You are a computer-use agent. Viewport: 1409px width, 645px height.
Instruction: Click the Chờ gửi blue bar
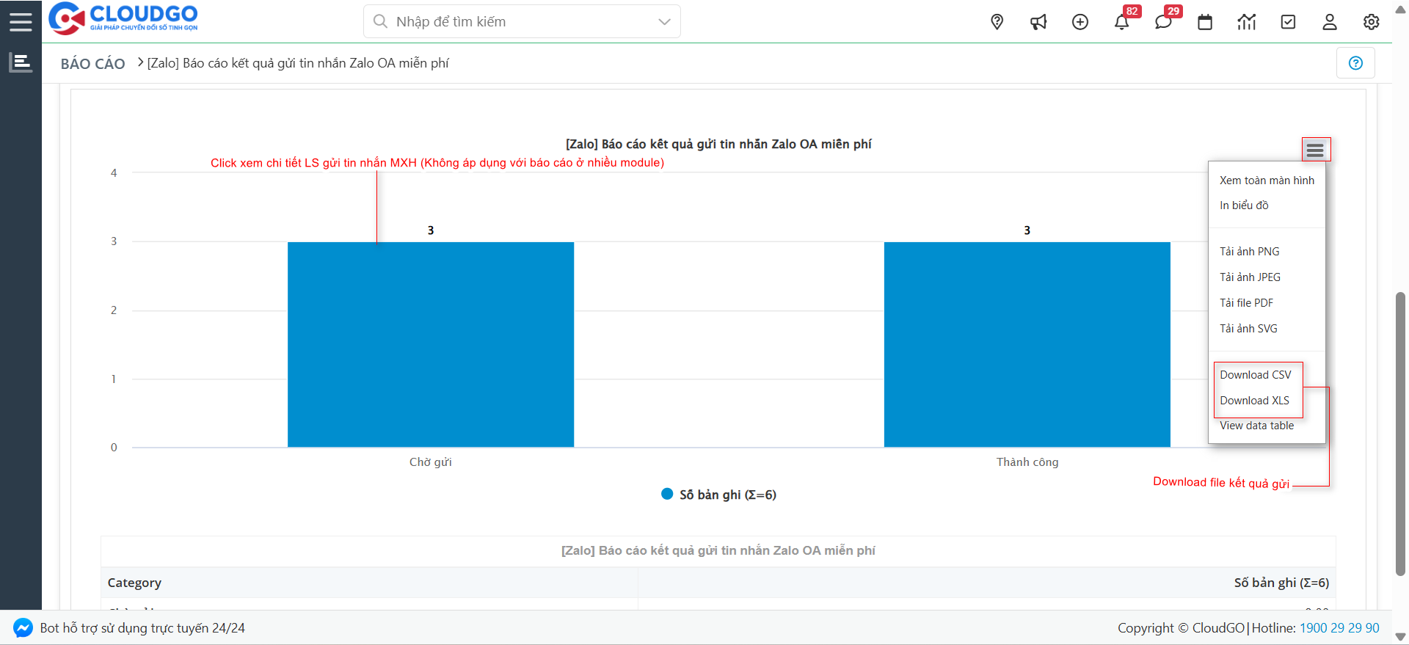click(430, 344)
